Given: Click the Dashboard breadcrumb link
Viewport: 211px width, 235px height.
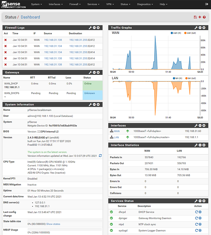Looking at the screenshot, I should [30, 17].
